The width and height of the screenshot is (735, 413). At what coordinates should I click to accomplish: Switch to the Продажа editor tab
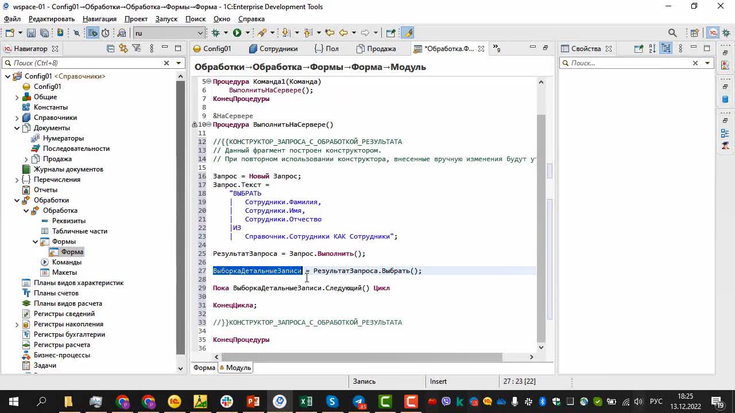376,49
